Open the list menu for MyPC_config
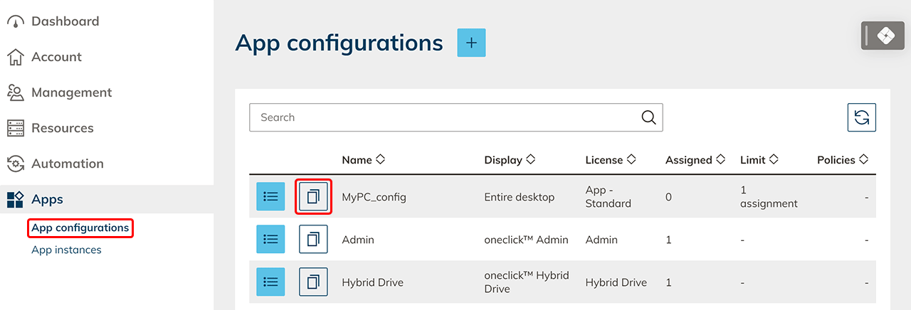The image size is (911, 310). point(270,197)
